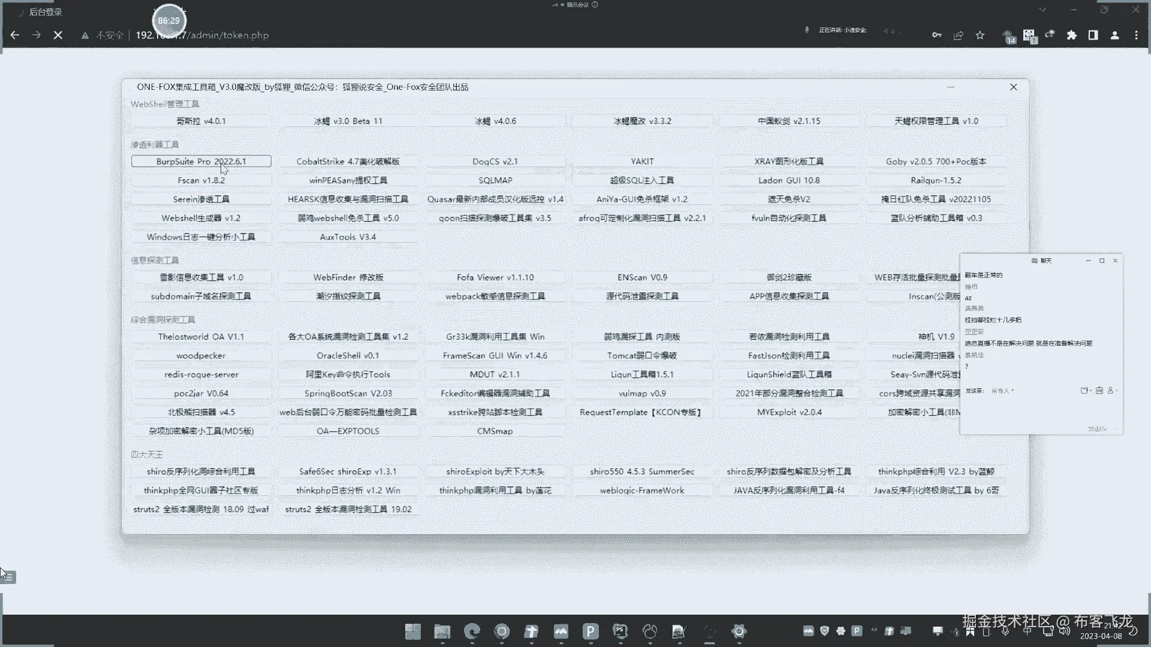Toggle the browser side panel icon
This screenshot has height=647, width=1151.
click(x=1093, y=35)
